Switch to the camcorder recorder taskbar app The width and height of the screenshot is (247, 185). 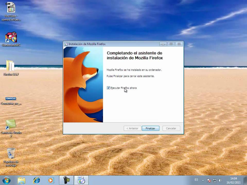tap(66, 180)
